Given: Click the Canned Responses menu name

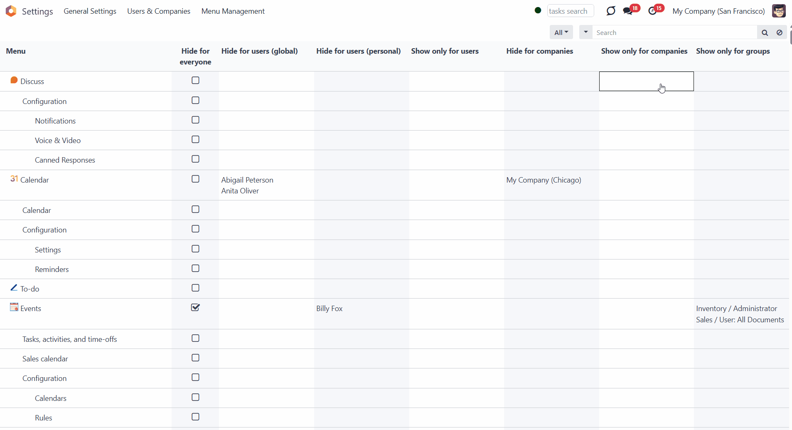Looking at the screenshot, I should [65, 160].
